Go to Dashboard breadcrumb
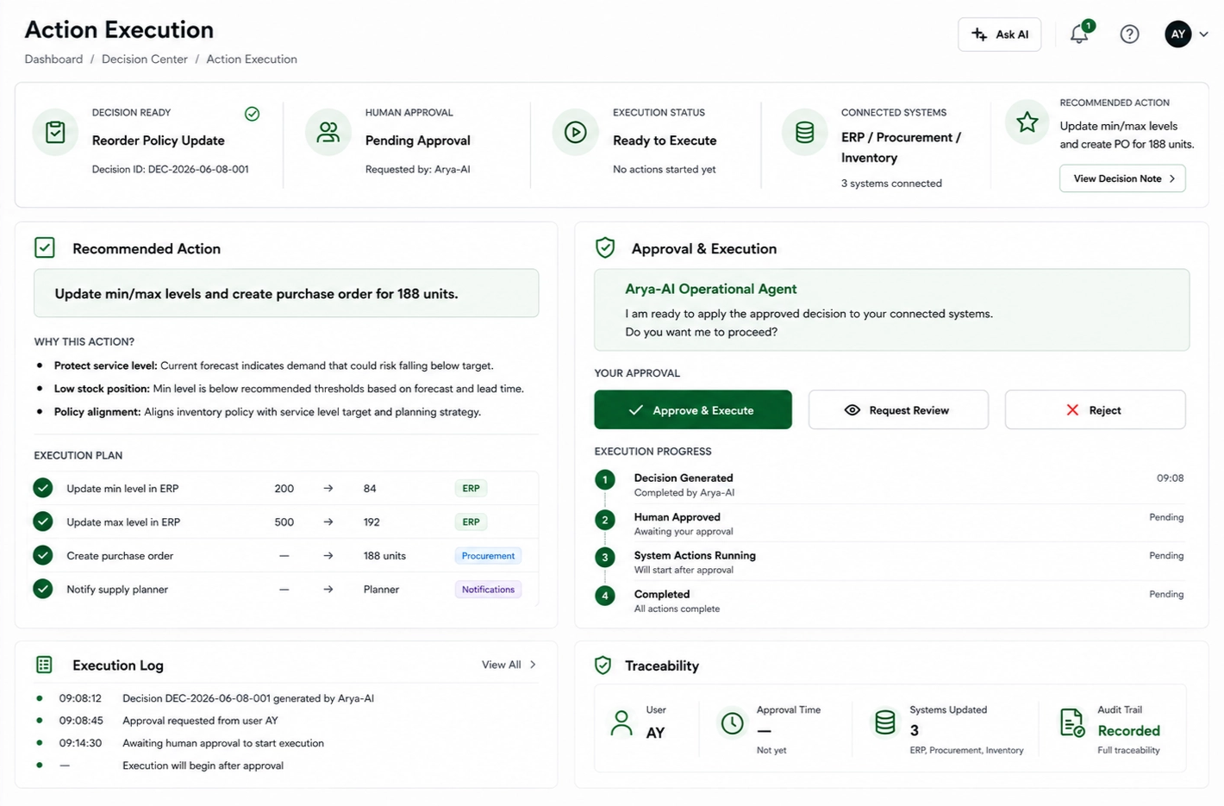 pyautogui.click(x=53, y=59)
